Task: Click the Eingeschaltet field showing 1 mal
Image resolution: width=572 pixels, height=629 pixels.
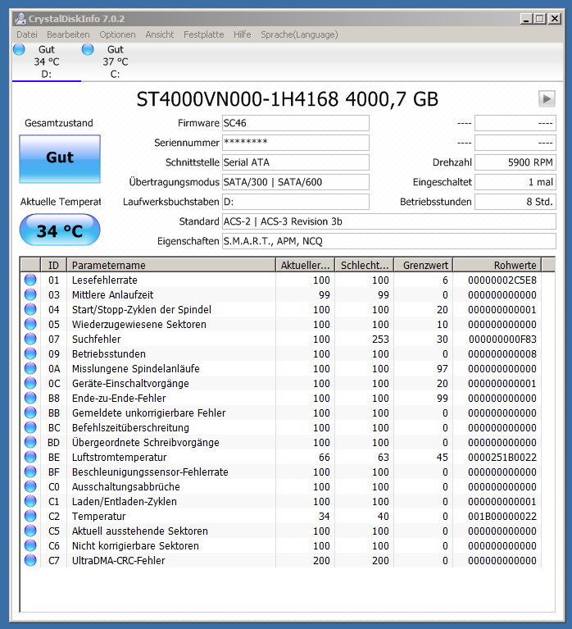Action: [x=515, y=182]
